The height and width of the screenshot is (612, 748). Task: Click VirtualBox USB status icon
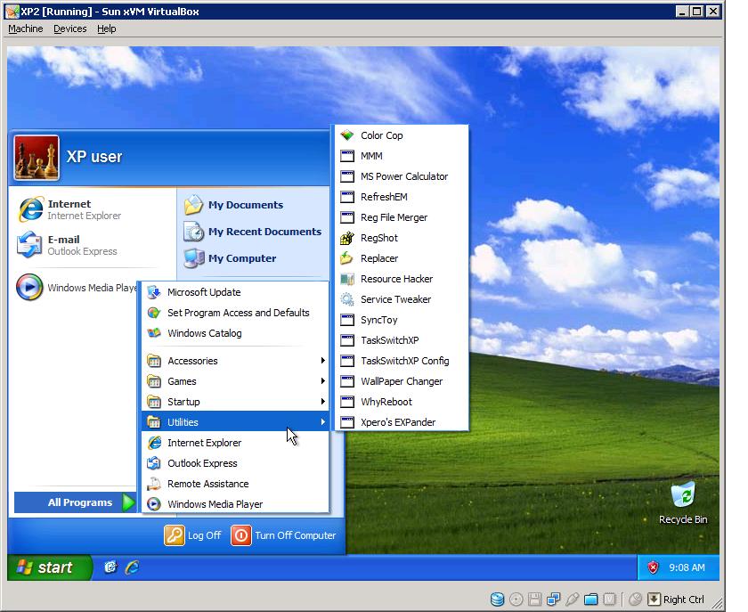573,600
